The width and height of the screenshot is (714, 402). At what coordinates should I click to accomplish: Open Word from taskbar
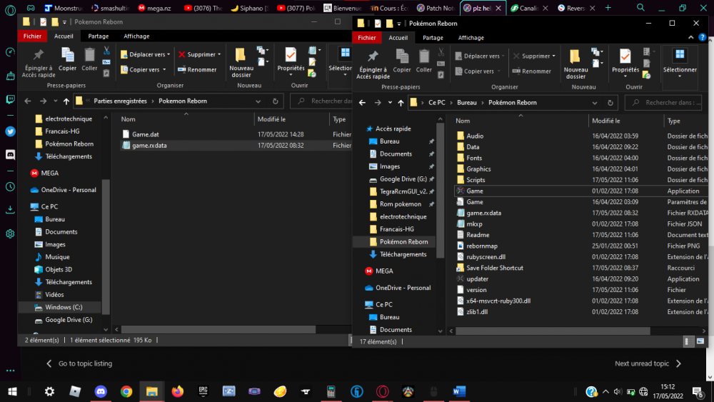tap(459, 391)
